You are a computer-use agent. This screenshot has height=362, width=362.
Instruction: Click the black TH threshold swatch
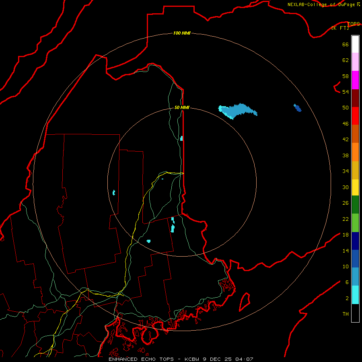point(355,313)
